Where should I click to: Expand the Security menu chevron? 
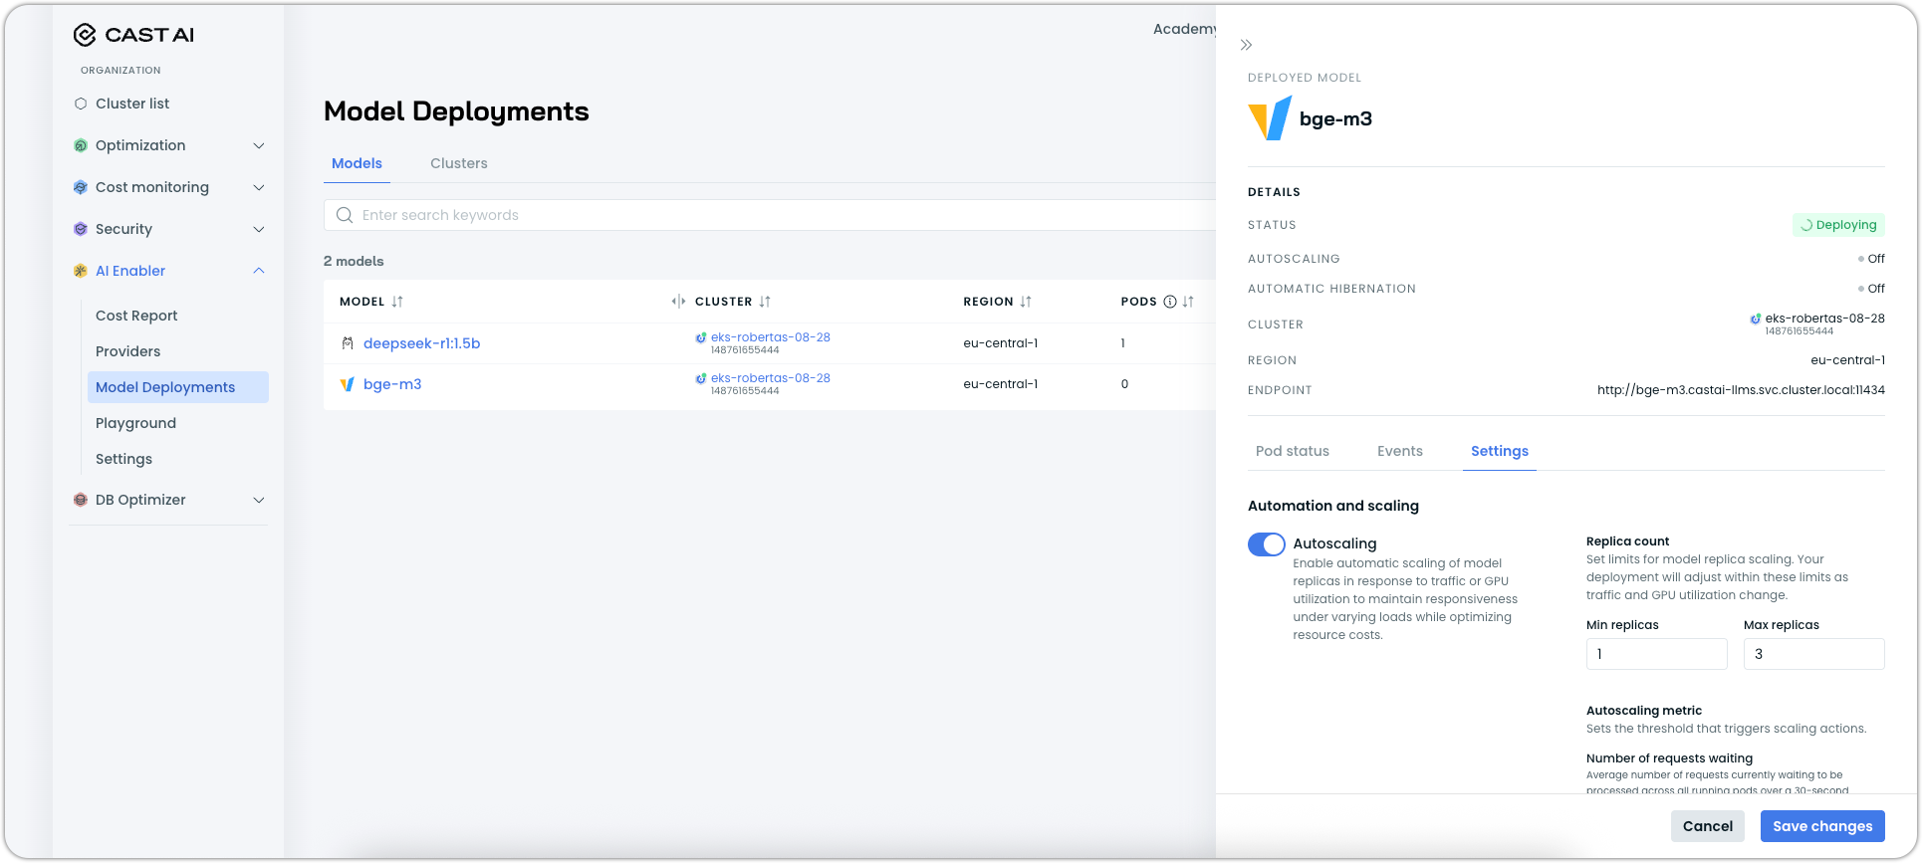pyautogui.click(x=259, y=229)
